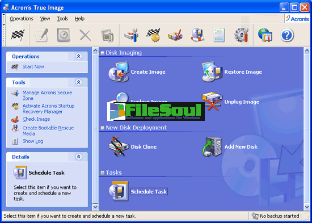Click the main pane scrollbar down arrow

(x=307, y=207)
